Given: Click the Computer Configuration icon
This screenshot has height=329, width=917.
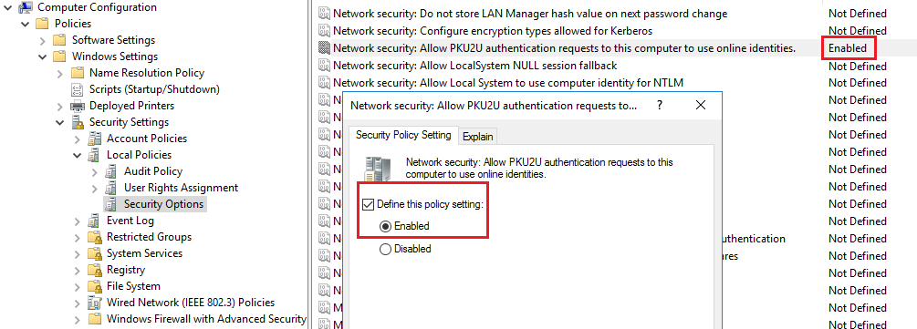Looking at the screenshot, I should (26, 7).
